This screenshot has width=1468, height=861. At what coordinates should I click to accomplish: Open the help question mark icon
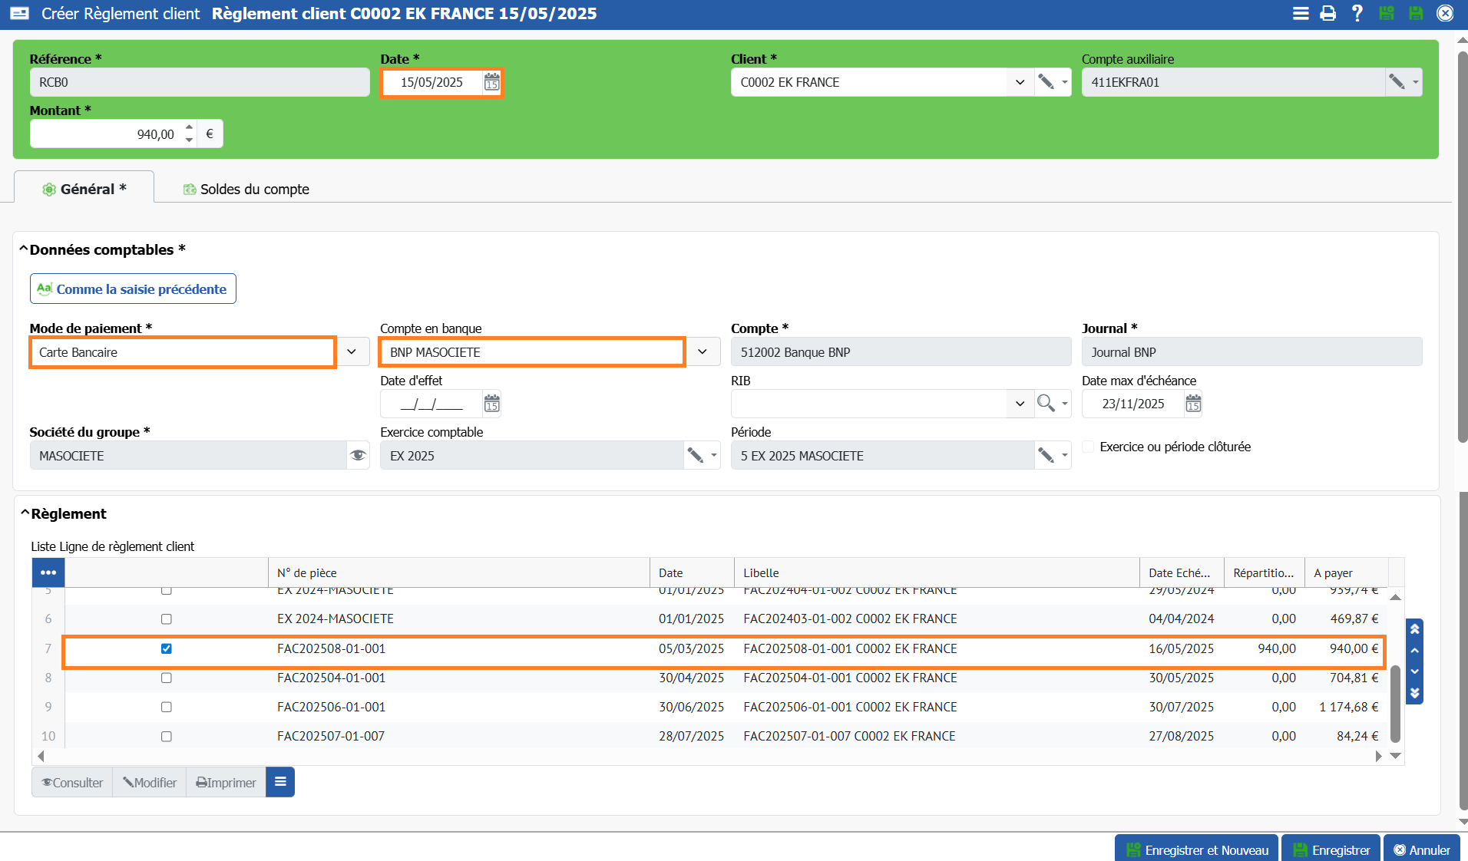(1357, 14)
